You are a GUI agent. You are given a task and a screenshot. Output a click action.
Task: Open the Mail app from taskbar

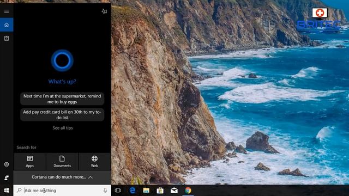click(174, 191)
